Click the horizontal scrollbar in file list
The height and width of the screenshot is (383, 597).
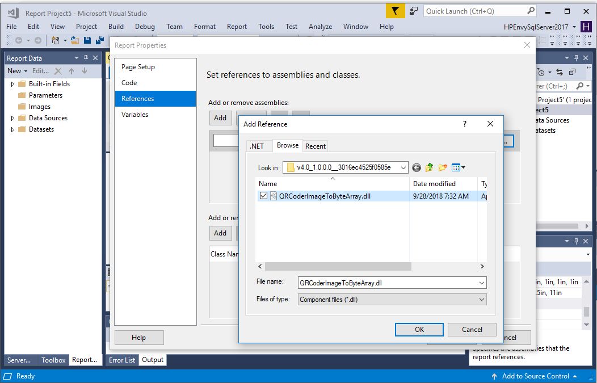point(338,266)
